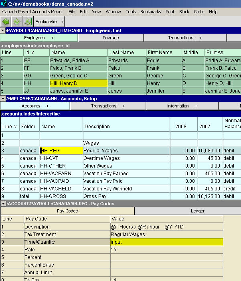Screen dimensions: 241x281
Task: Collapse the Accounts, Setup panel triangle
Action: pyautogui.click(x=3, y=99)
